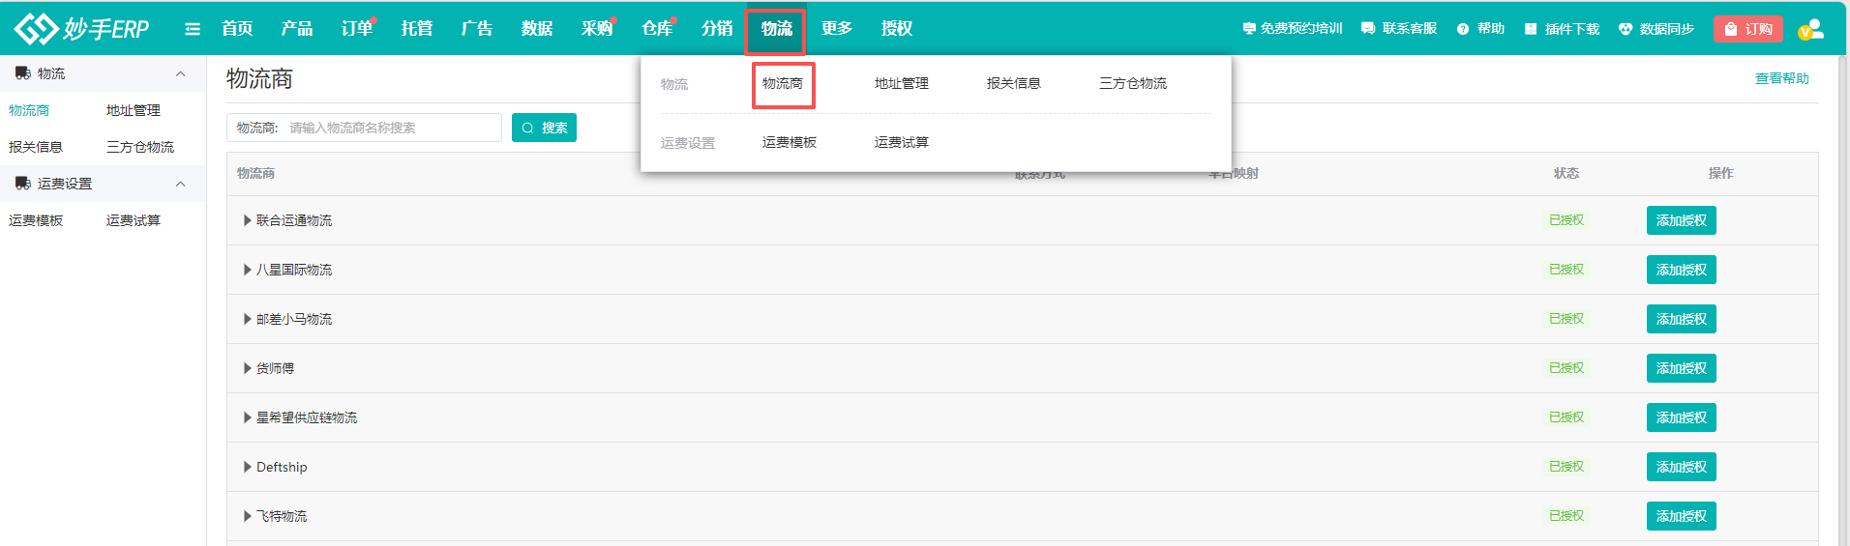Image resolution: width=1850 pixels, height=546 pixels.
Task: Click the magnifier icon in 搜索 button
Action: pyautogui.click(x=528, y=128)
